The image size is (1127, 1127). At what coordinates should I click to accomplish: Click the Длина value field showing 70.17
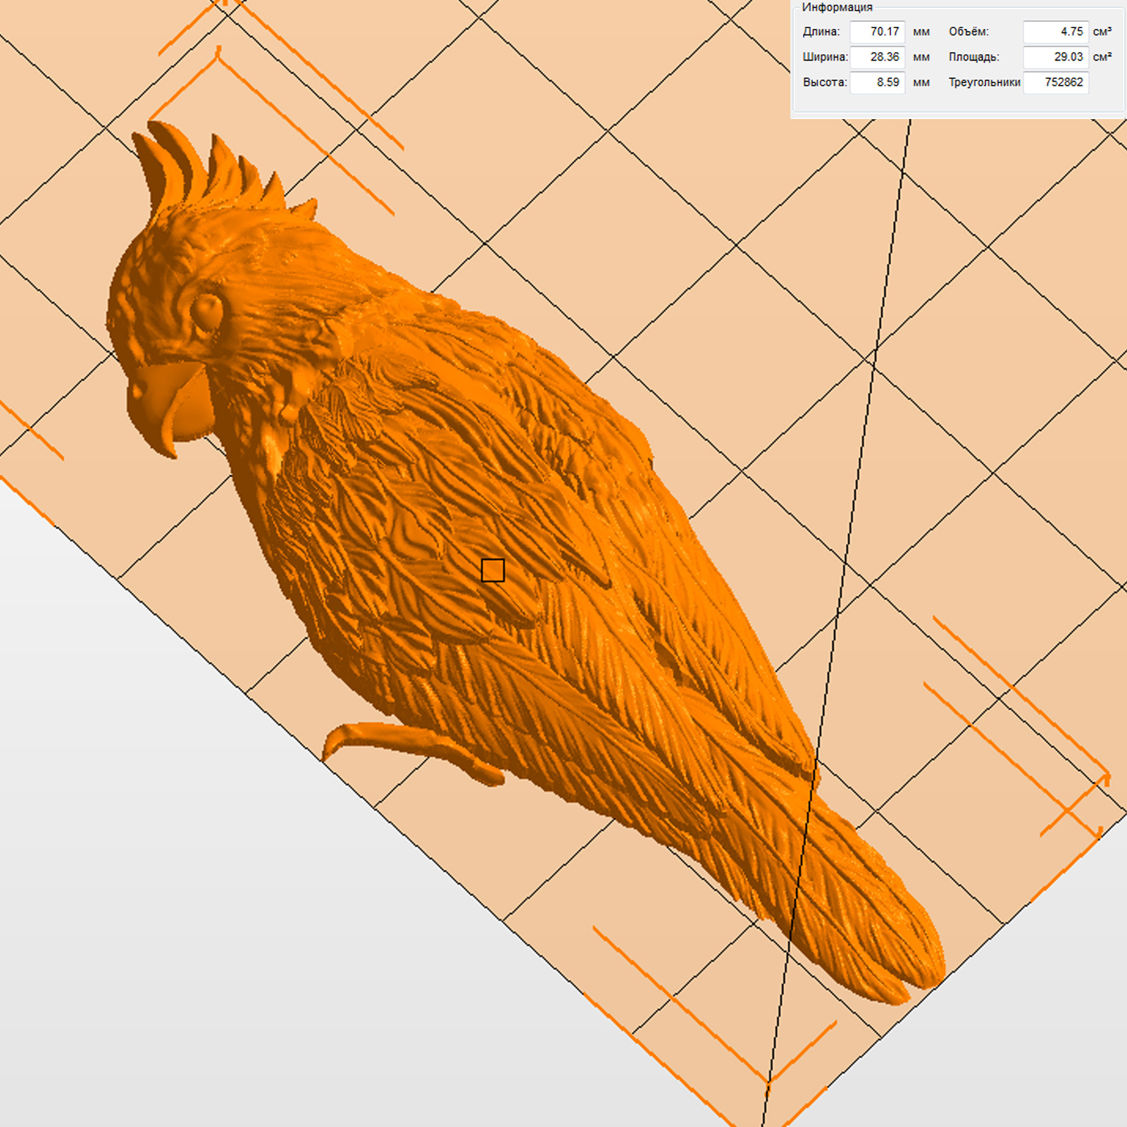point(877,32)
